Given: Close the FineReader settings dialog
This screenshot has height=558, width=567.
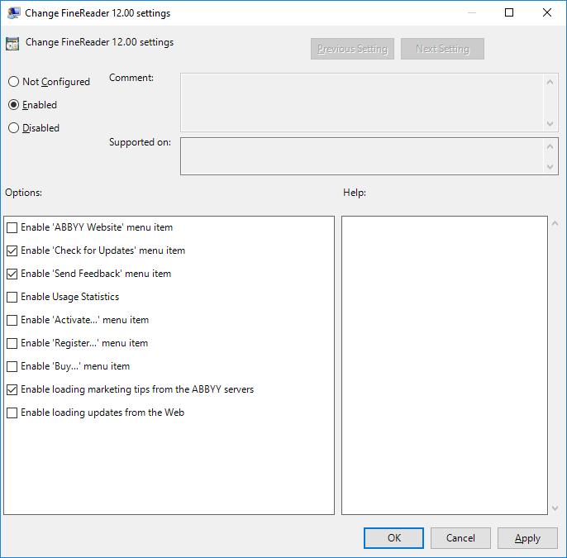Looking at the screenshot, I should coord(547,12).
